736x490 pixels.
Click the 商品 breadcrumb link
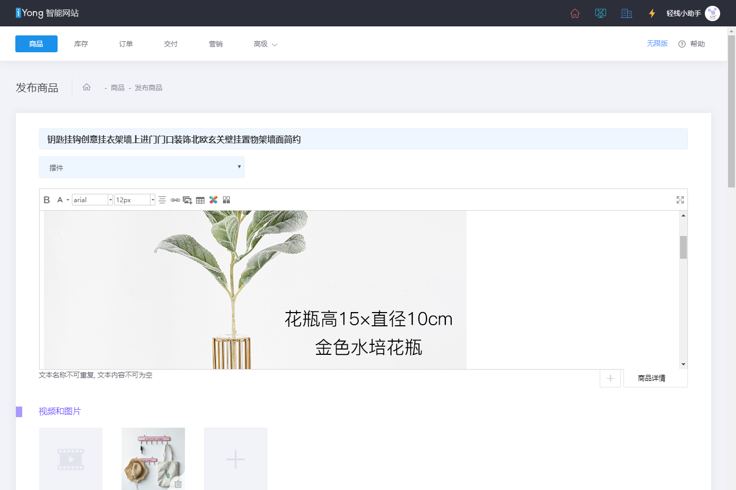pyautogui.click(x=118, y=88)
